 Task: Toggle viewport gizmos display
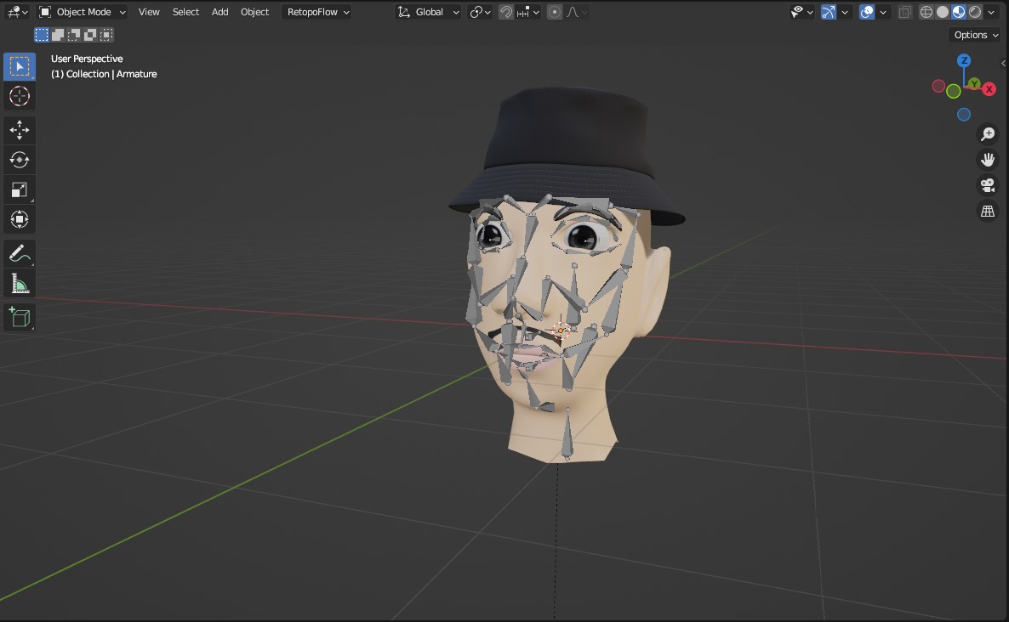pyautogui.click(x=829, y=12)
